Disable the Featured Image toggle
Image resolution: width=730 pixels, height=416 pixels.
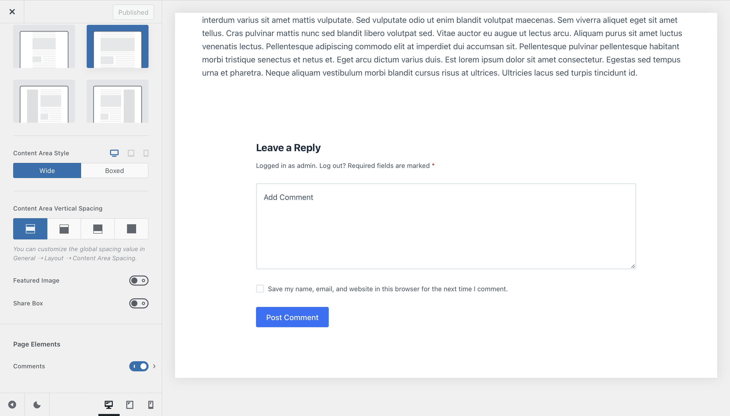click(x=139, y=280)
